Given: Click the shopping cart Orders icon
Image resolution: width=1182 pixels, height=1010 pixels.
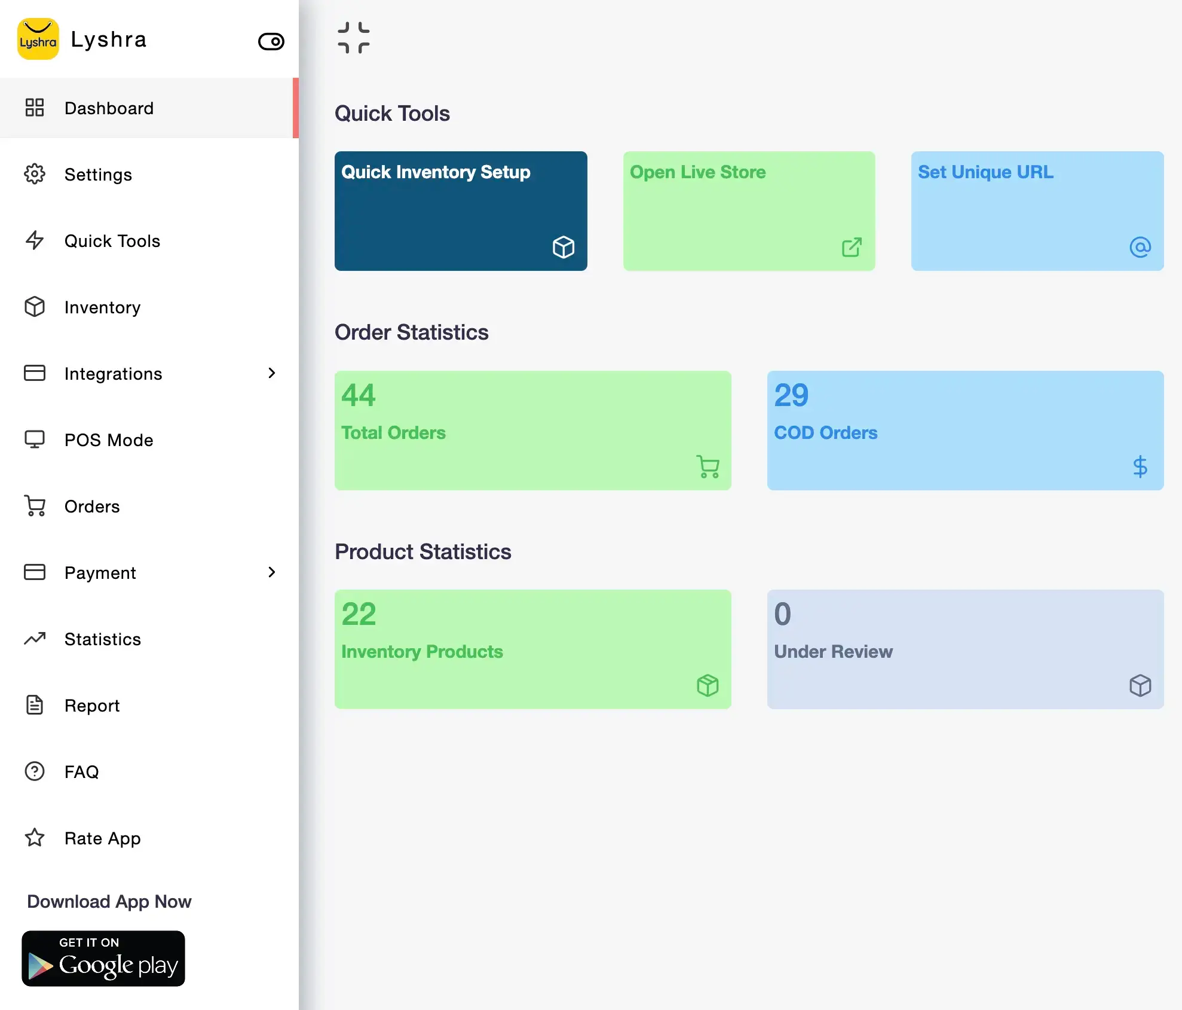Looking at the screenshot, I should [x=35, y=505].
